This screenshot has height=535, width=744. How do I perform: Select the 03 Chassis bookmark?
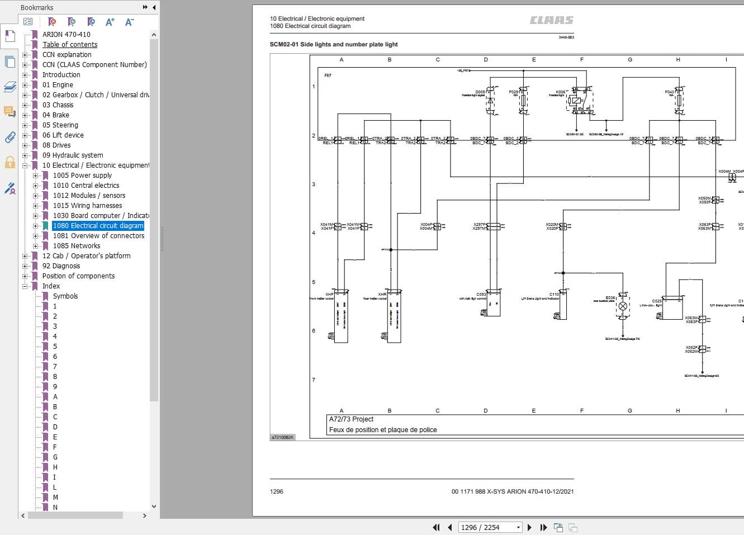(x=58, y=105)
